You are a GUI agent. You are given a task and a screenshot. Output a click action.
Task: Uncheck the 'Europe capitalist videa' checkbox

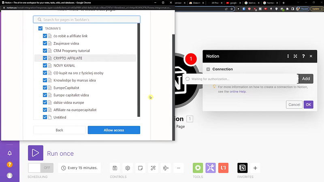coord(45,95)
